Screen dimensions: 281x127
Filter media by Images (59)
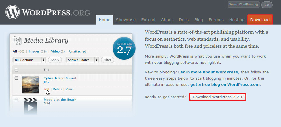(x=38, y=51)
